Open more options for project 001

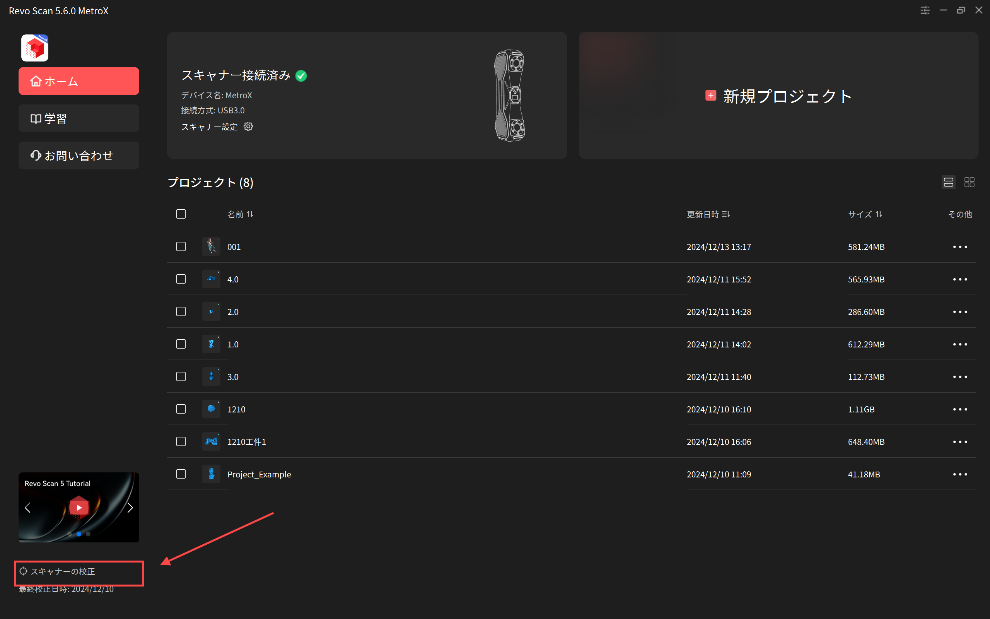[x=960, y=247]
